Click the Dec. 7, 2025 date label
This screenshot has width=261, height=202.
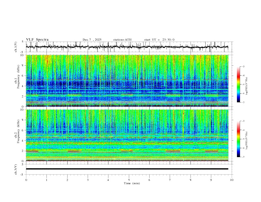point(92,40)
